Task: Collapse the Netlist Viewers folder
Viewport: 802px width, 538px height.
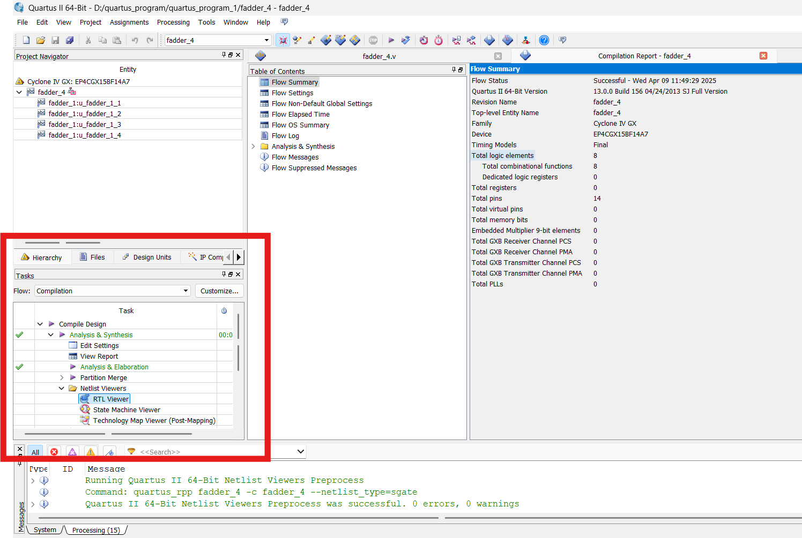Action: (x=62, y=388)
